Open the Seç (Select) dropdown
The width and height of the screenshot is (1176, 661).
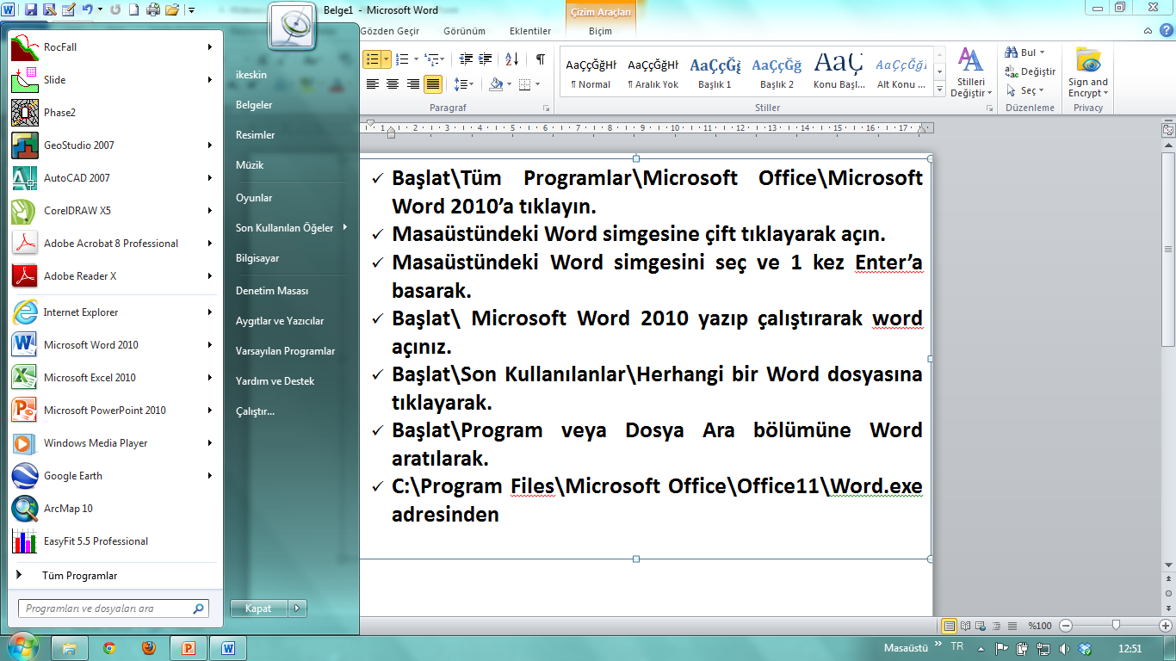[x=1024, y=90]
